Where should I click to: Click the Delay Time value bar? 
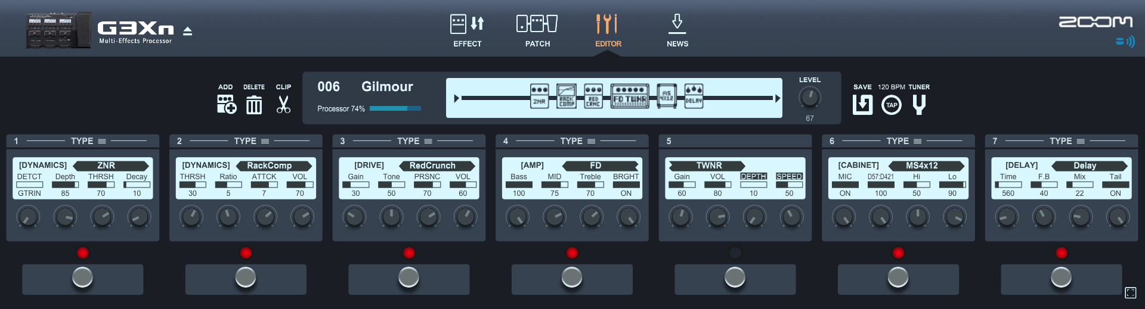coord(1008,185)
